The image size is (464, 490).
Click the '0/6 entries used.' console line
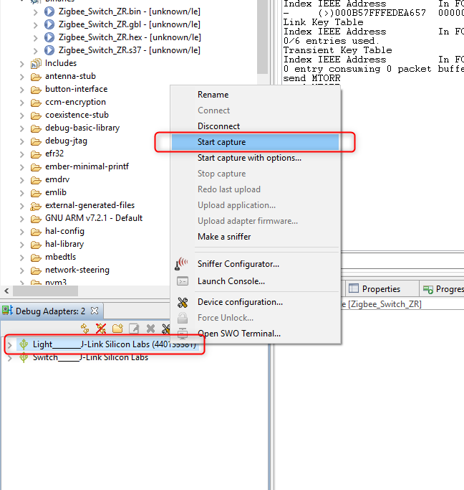point(331,41)
